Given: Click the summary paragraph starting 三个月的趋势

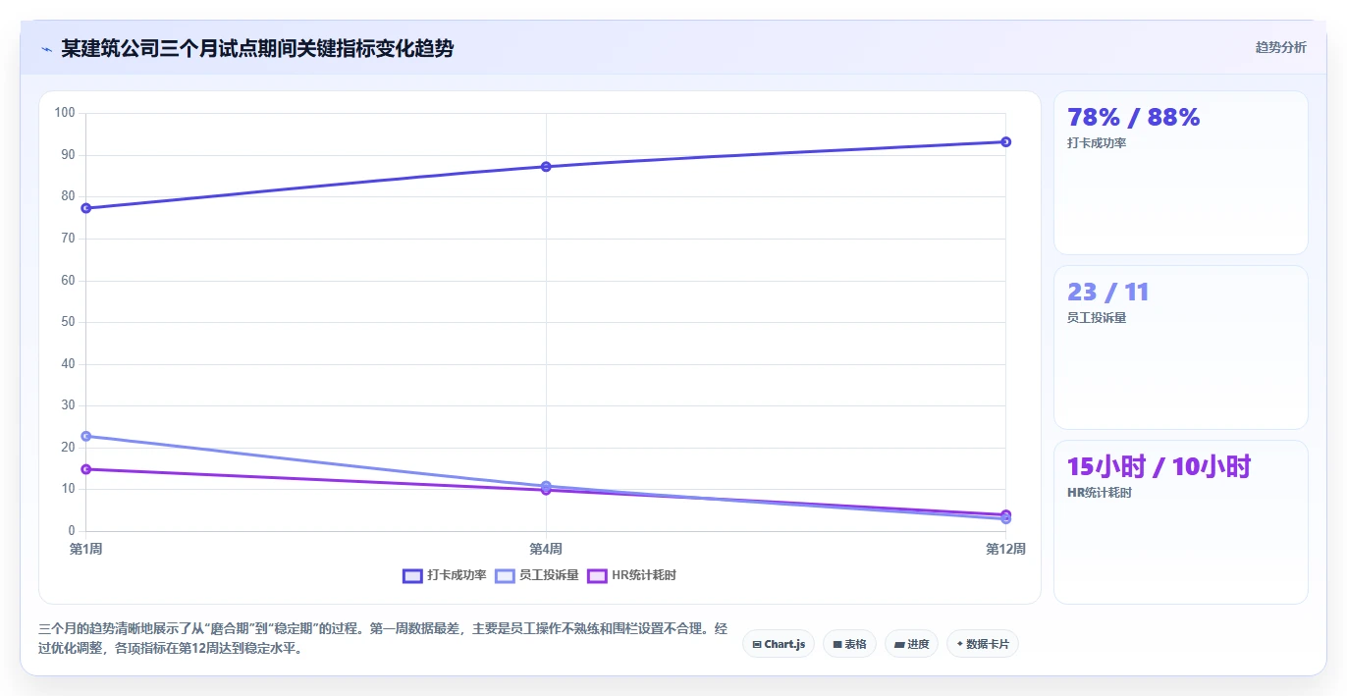Looking at the screenshot, I should [383, 638].
